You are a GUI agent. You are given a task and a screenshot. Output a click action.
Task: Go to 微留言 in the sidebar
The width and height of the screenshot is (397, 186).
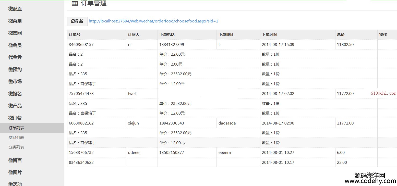tap(15, 160)
